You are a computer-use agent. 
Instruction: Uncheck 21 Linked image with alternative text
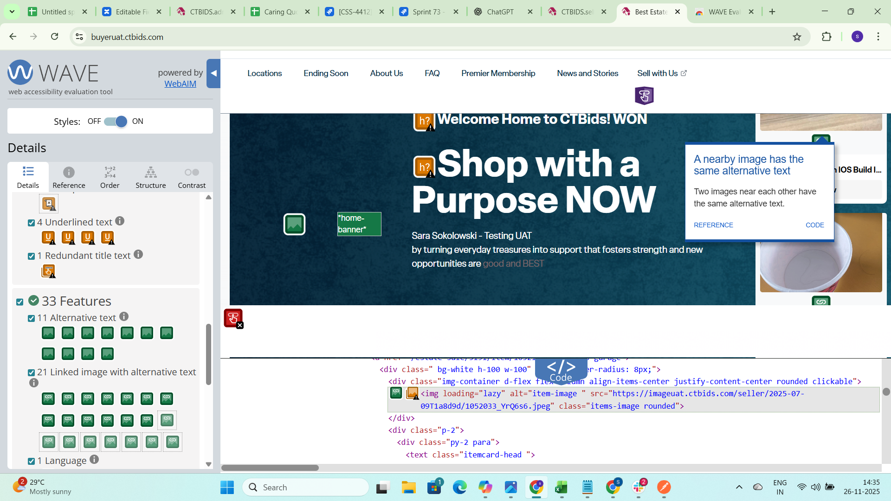(31, 373)
